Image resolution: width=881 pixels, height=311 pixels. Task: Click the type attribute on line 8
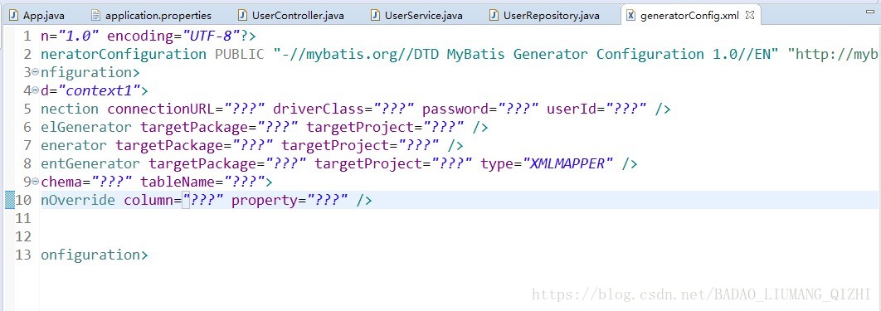(x=497, y=164)
